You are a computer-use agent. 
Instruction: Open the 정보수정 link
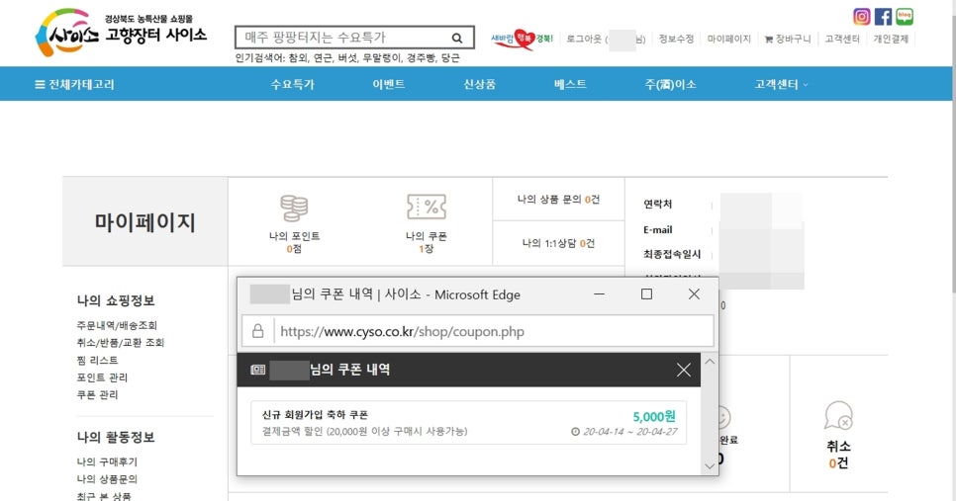point(676,39)
